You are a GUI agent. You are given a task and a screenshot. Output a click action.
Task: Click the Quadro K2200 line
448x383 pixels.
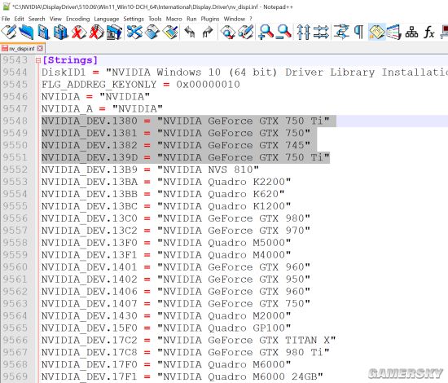[166, 182]
